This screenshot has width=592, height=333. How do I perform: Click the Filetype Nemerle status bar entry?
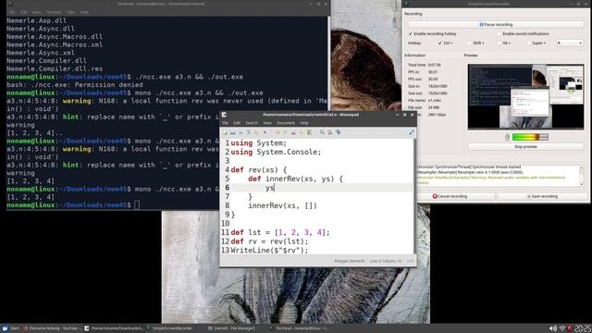coord(350,261)
